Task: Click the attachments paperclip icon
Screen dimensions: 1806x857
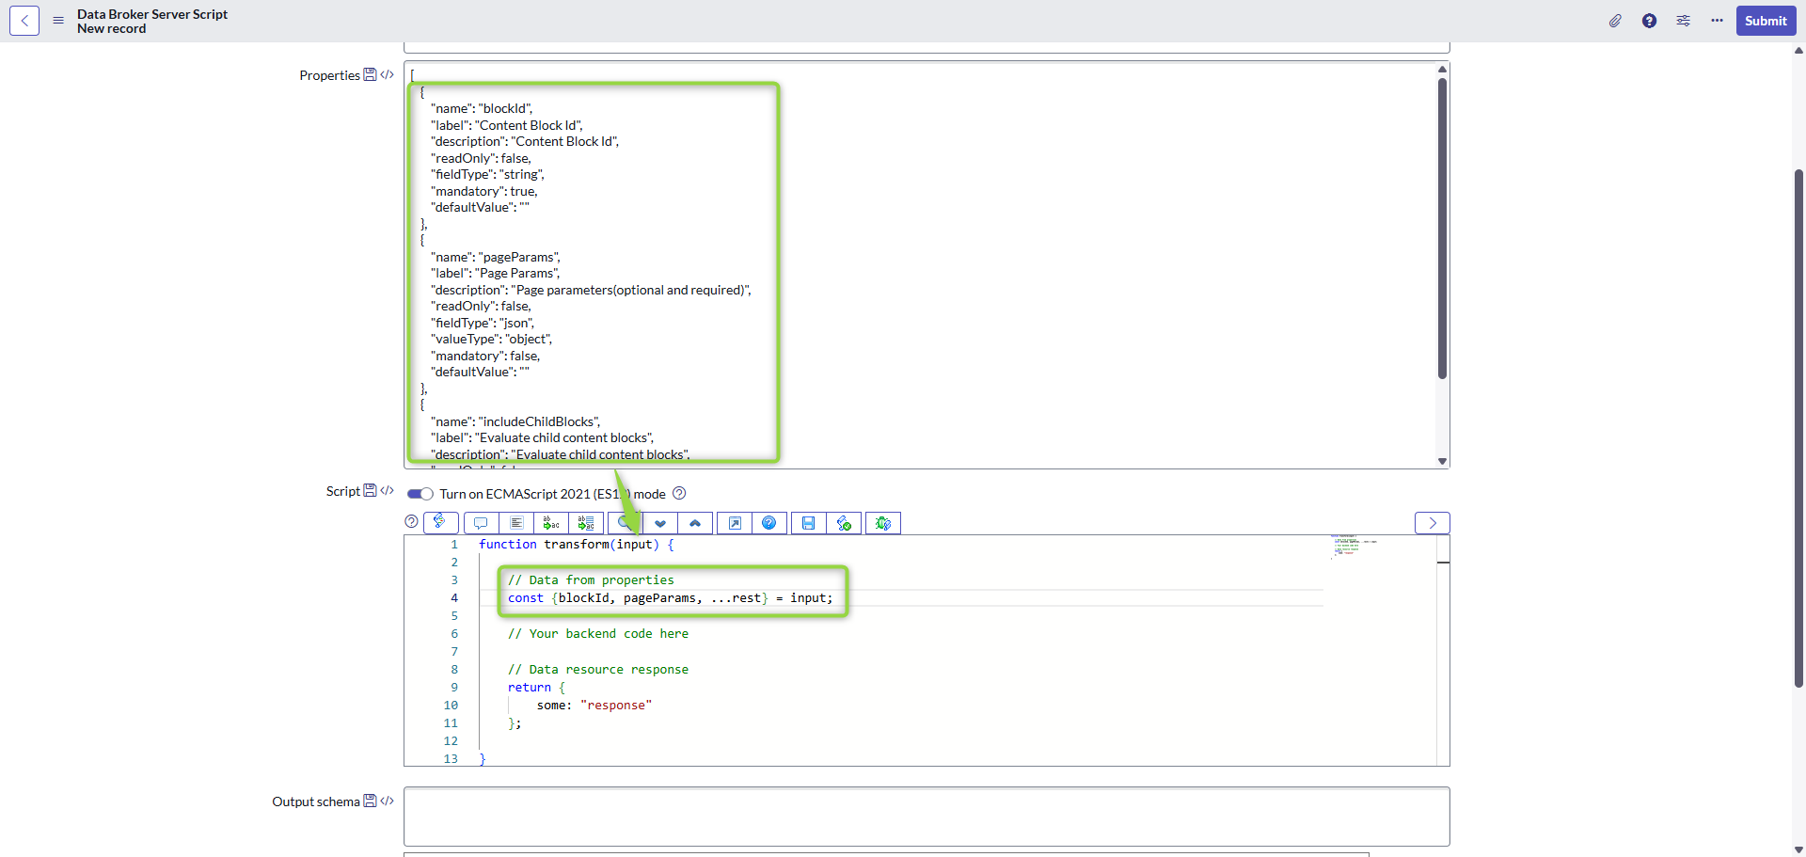Action: tap(1615, 21)
